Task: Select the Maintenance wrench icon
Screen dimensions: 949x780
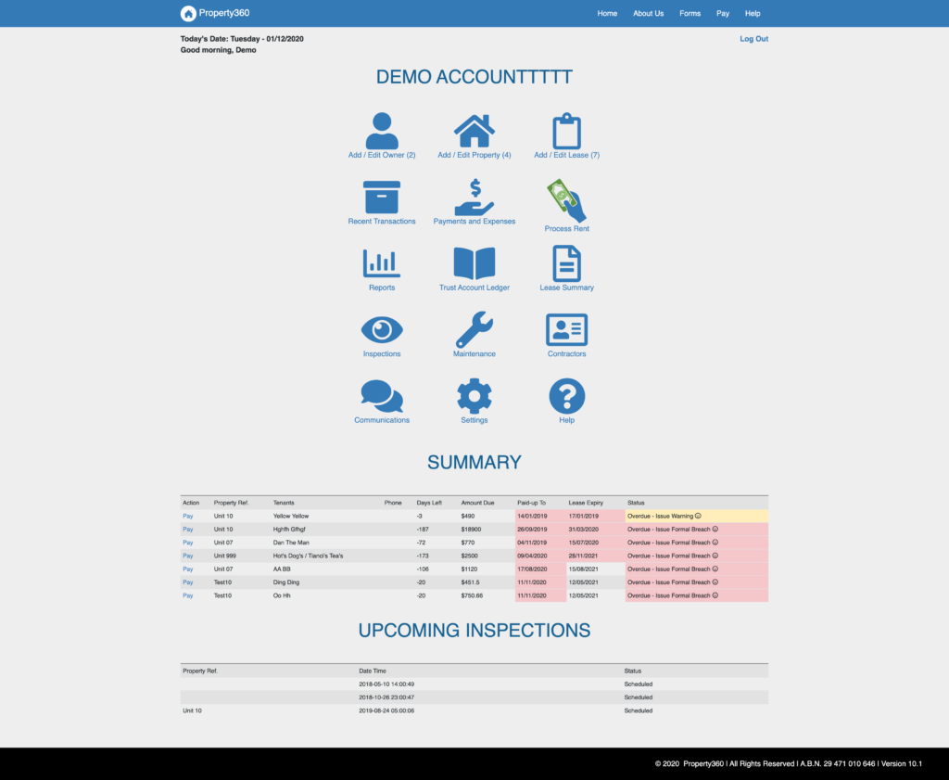Action: coord(474,329)
